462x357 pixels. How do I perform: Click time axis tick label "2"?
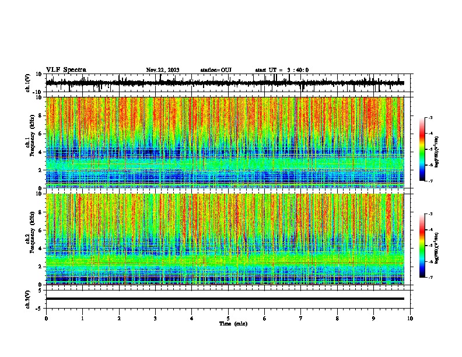119,318
